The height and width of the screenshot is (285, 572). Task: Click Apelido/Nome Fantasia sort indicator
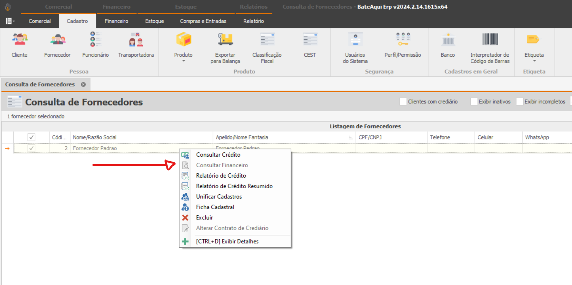tap(351, 138)
